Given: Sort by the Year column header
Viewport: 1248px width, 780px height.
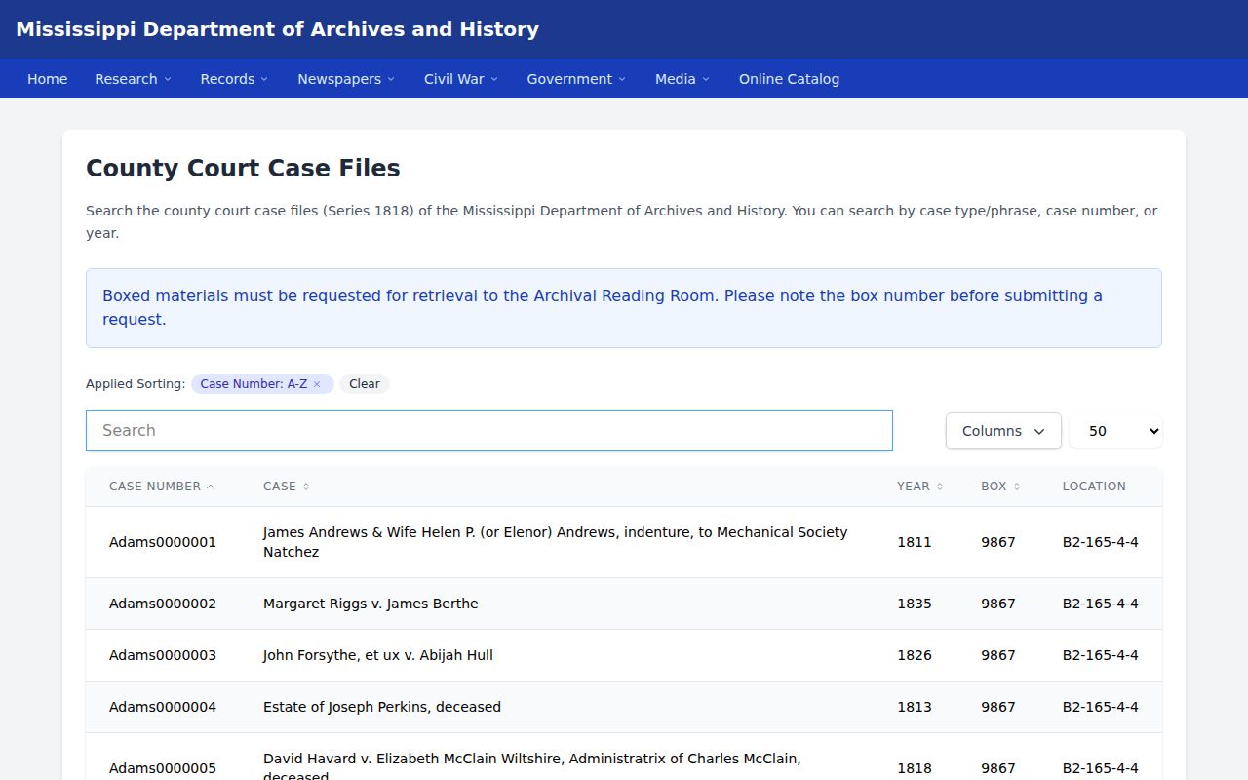Looking at the screenshot, I should click(x=919, y=487).
